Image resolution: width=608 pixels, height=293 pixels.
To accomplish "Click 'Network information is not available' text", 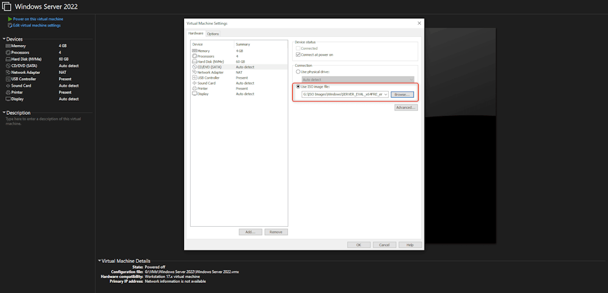I will coord(175,281).
